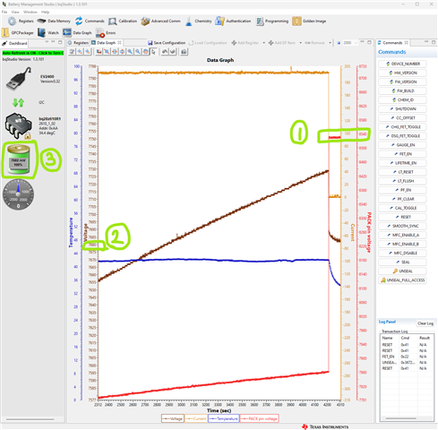Open the Golden Image tool
438x430 pixels.
[309, 21]
